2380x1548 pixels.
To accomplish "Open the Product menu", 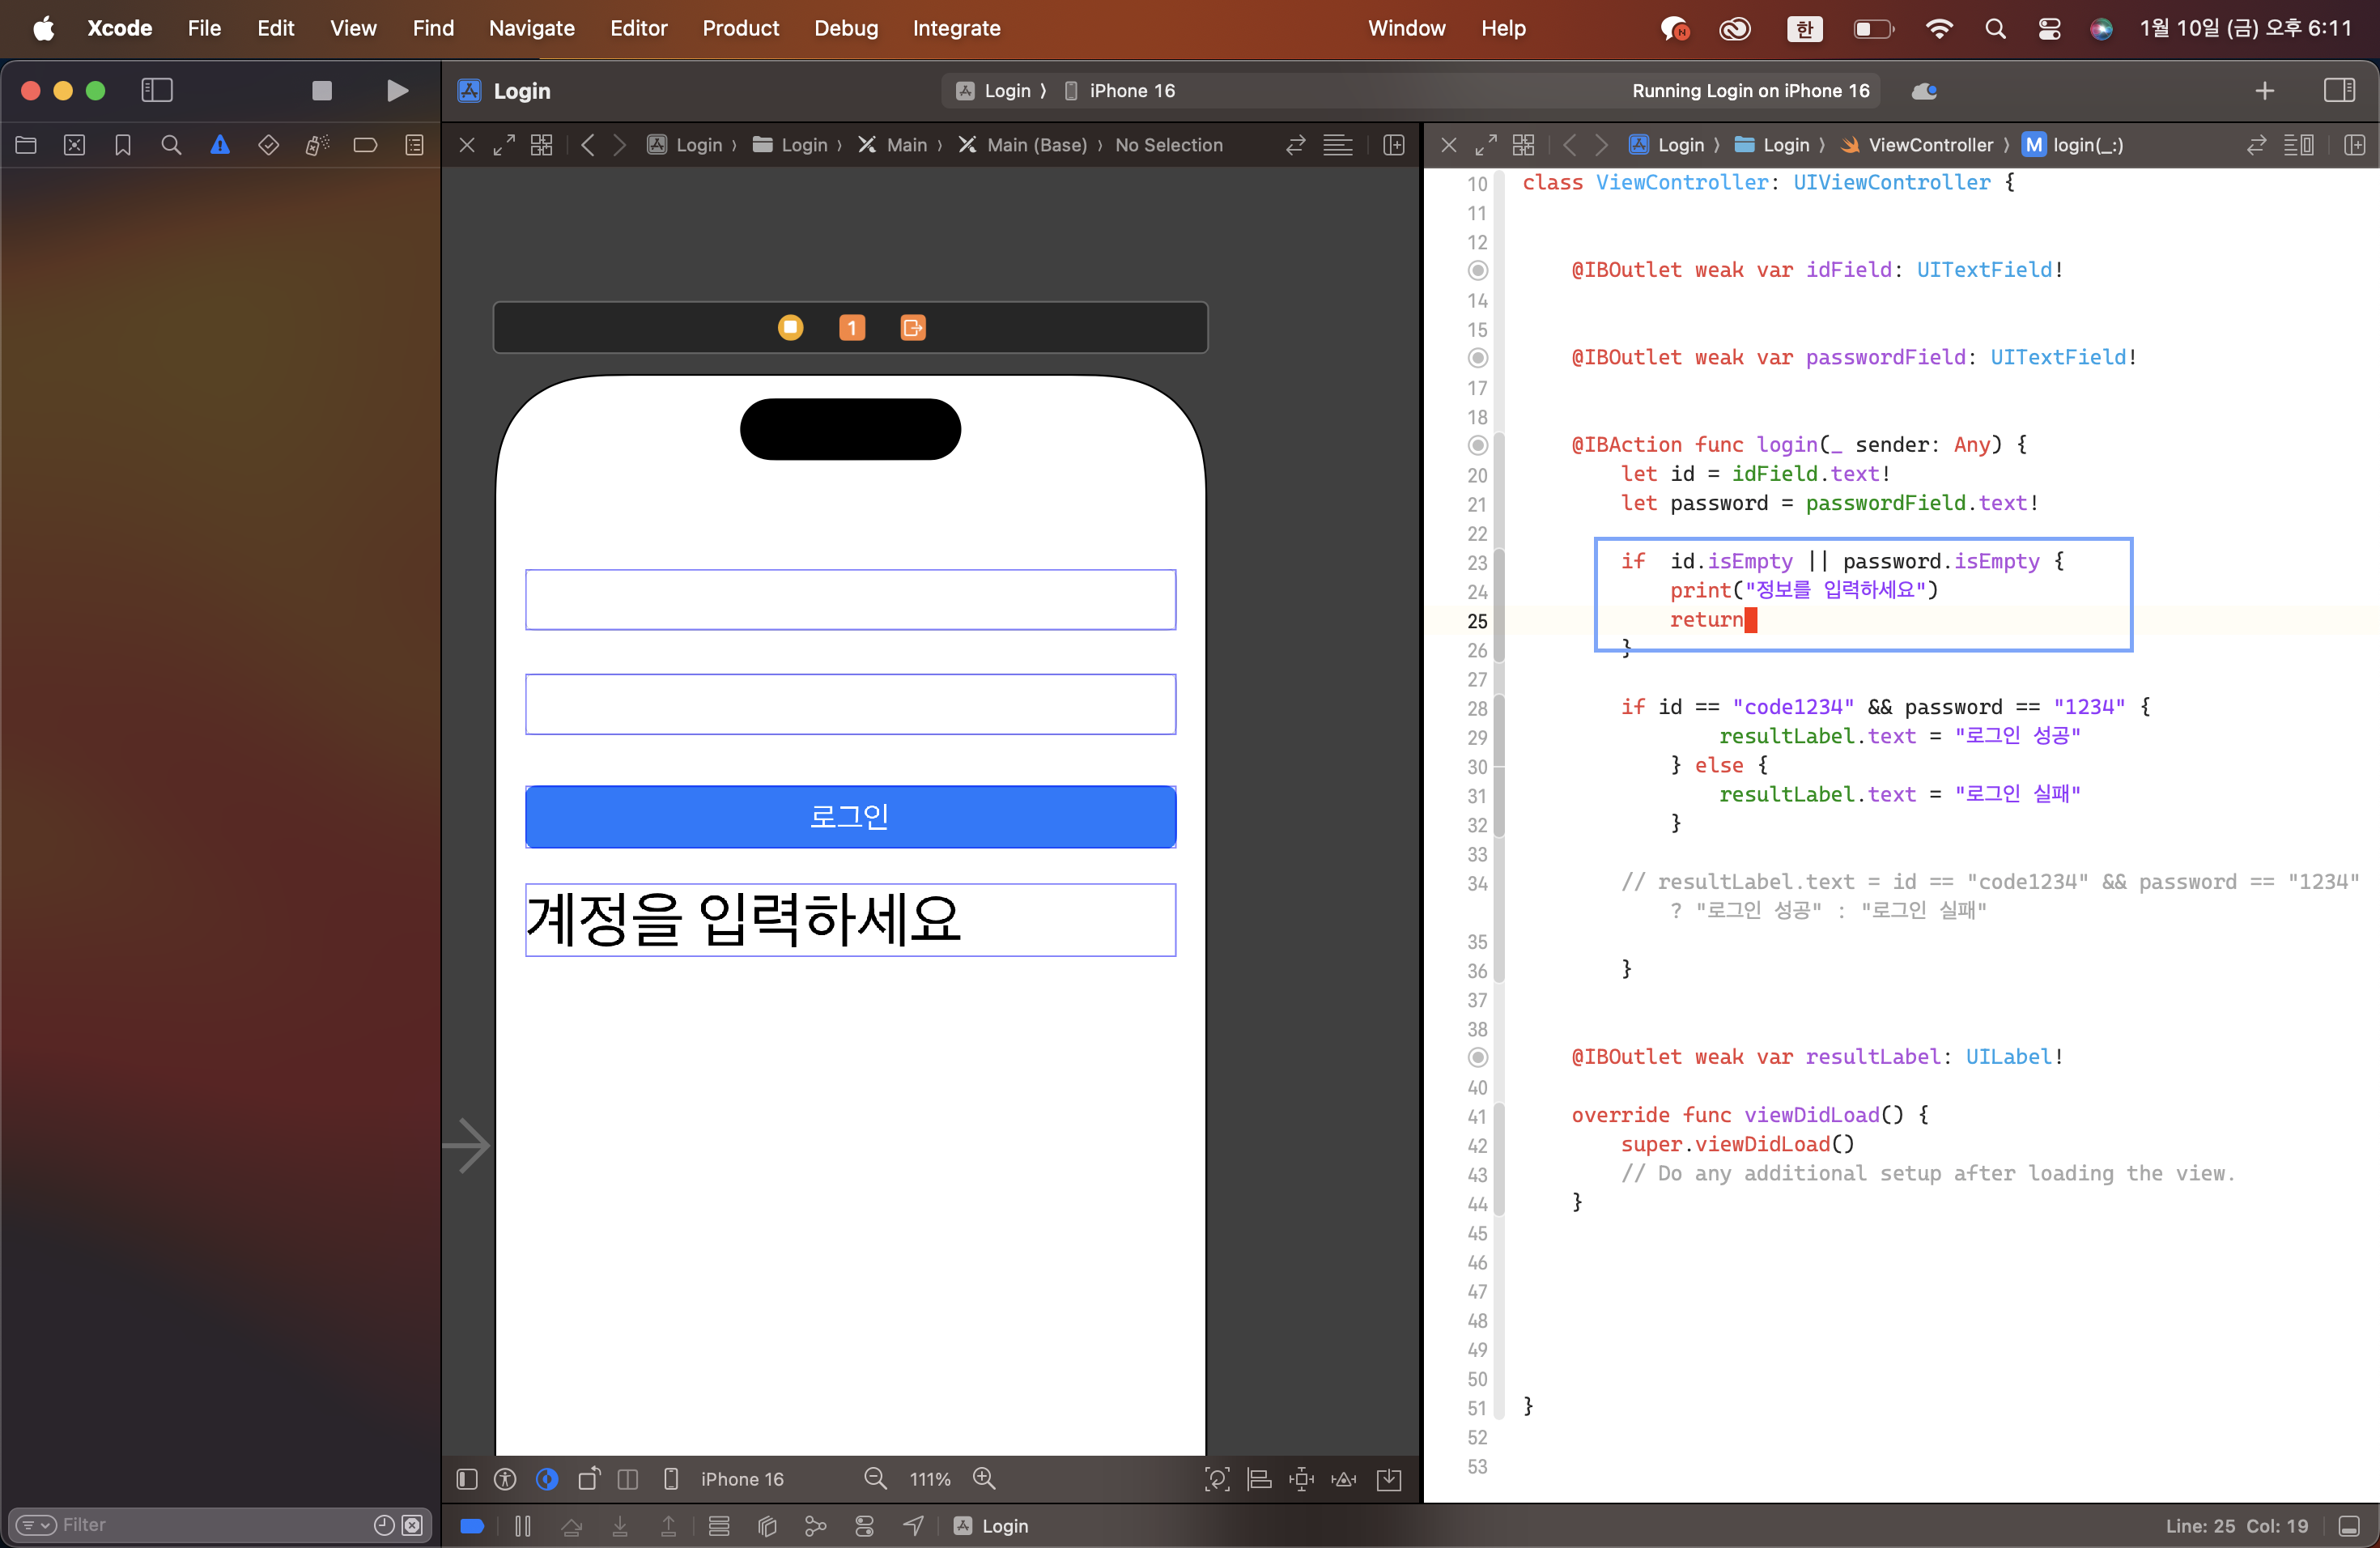I will click(x=740, y=28).
